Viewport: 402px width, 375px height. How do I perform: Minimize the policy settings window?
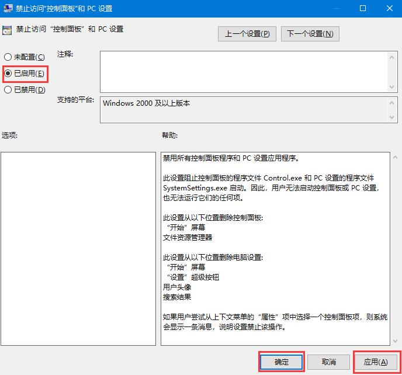coord(335,9)
